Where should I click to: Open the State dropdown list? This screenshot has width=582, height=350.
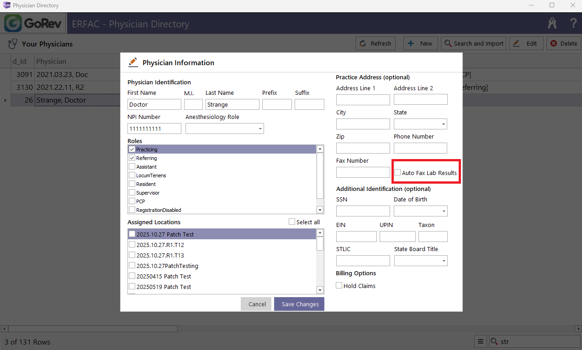(444, 124)
